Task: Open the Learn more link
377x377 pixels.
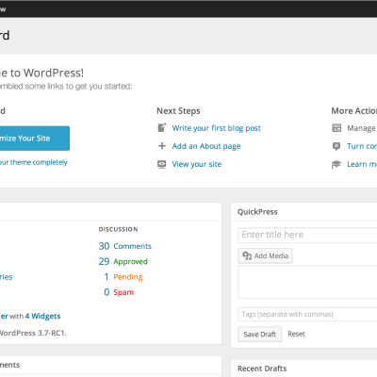Action: pyautogui.click(x=362, y=164)
